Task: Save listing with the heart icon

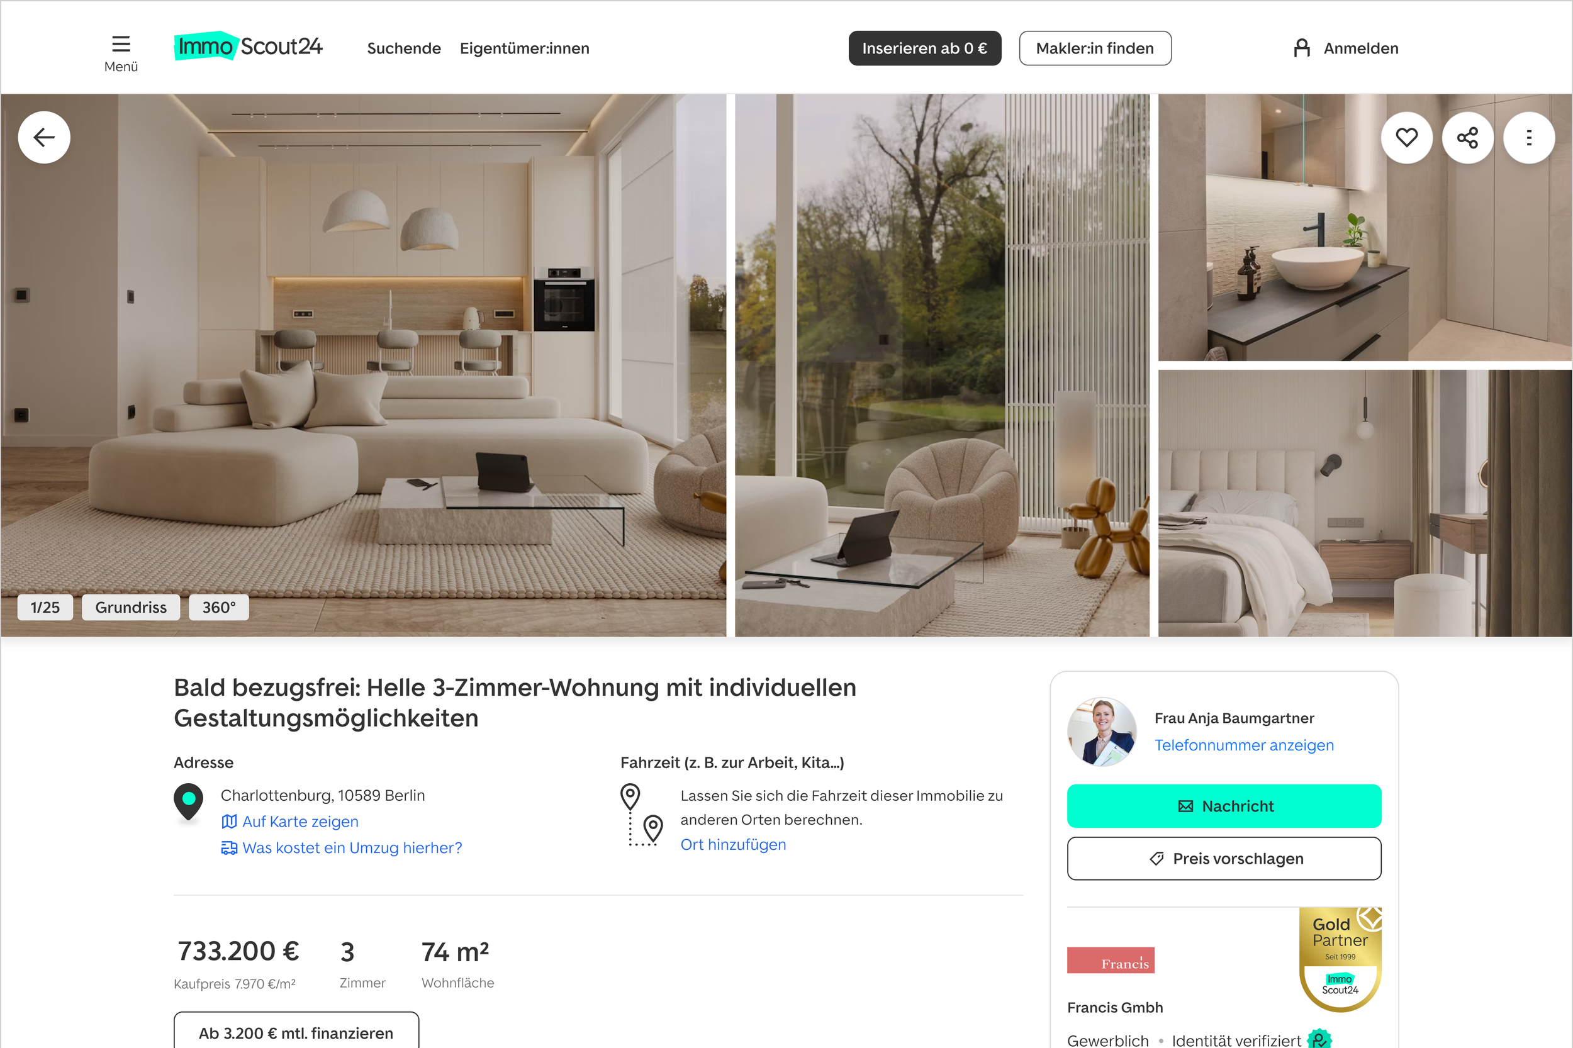Action: (1406, 138)
